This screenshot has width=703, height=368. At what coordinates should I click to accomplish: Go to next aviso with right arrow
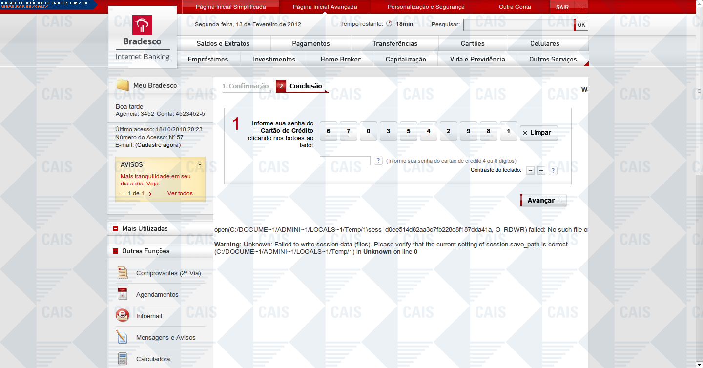click(150, 194)
